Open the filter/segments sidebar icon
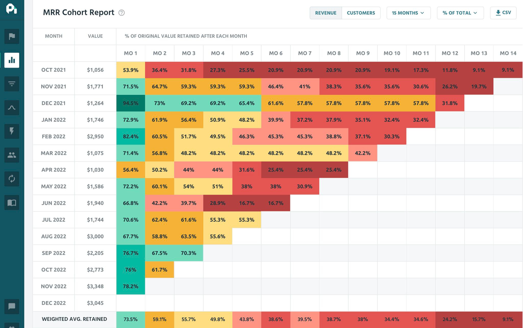 [x=12, y=84]
